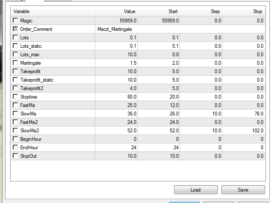Viewport: 271px width, 203px height.
Task: Check the SlowMa2 checkbox
Action: (15, 130)
